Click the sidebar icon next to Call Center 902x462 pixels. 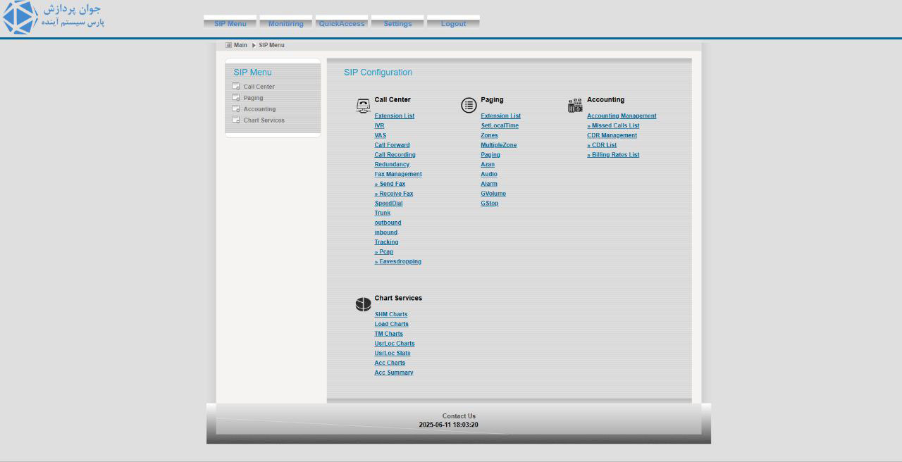point(236,87)
